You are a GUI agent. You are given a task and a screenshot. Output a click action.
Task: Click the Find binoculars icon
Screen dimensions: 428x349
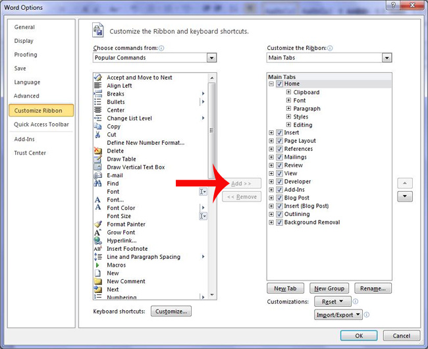[97, 183]
